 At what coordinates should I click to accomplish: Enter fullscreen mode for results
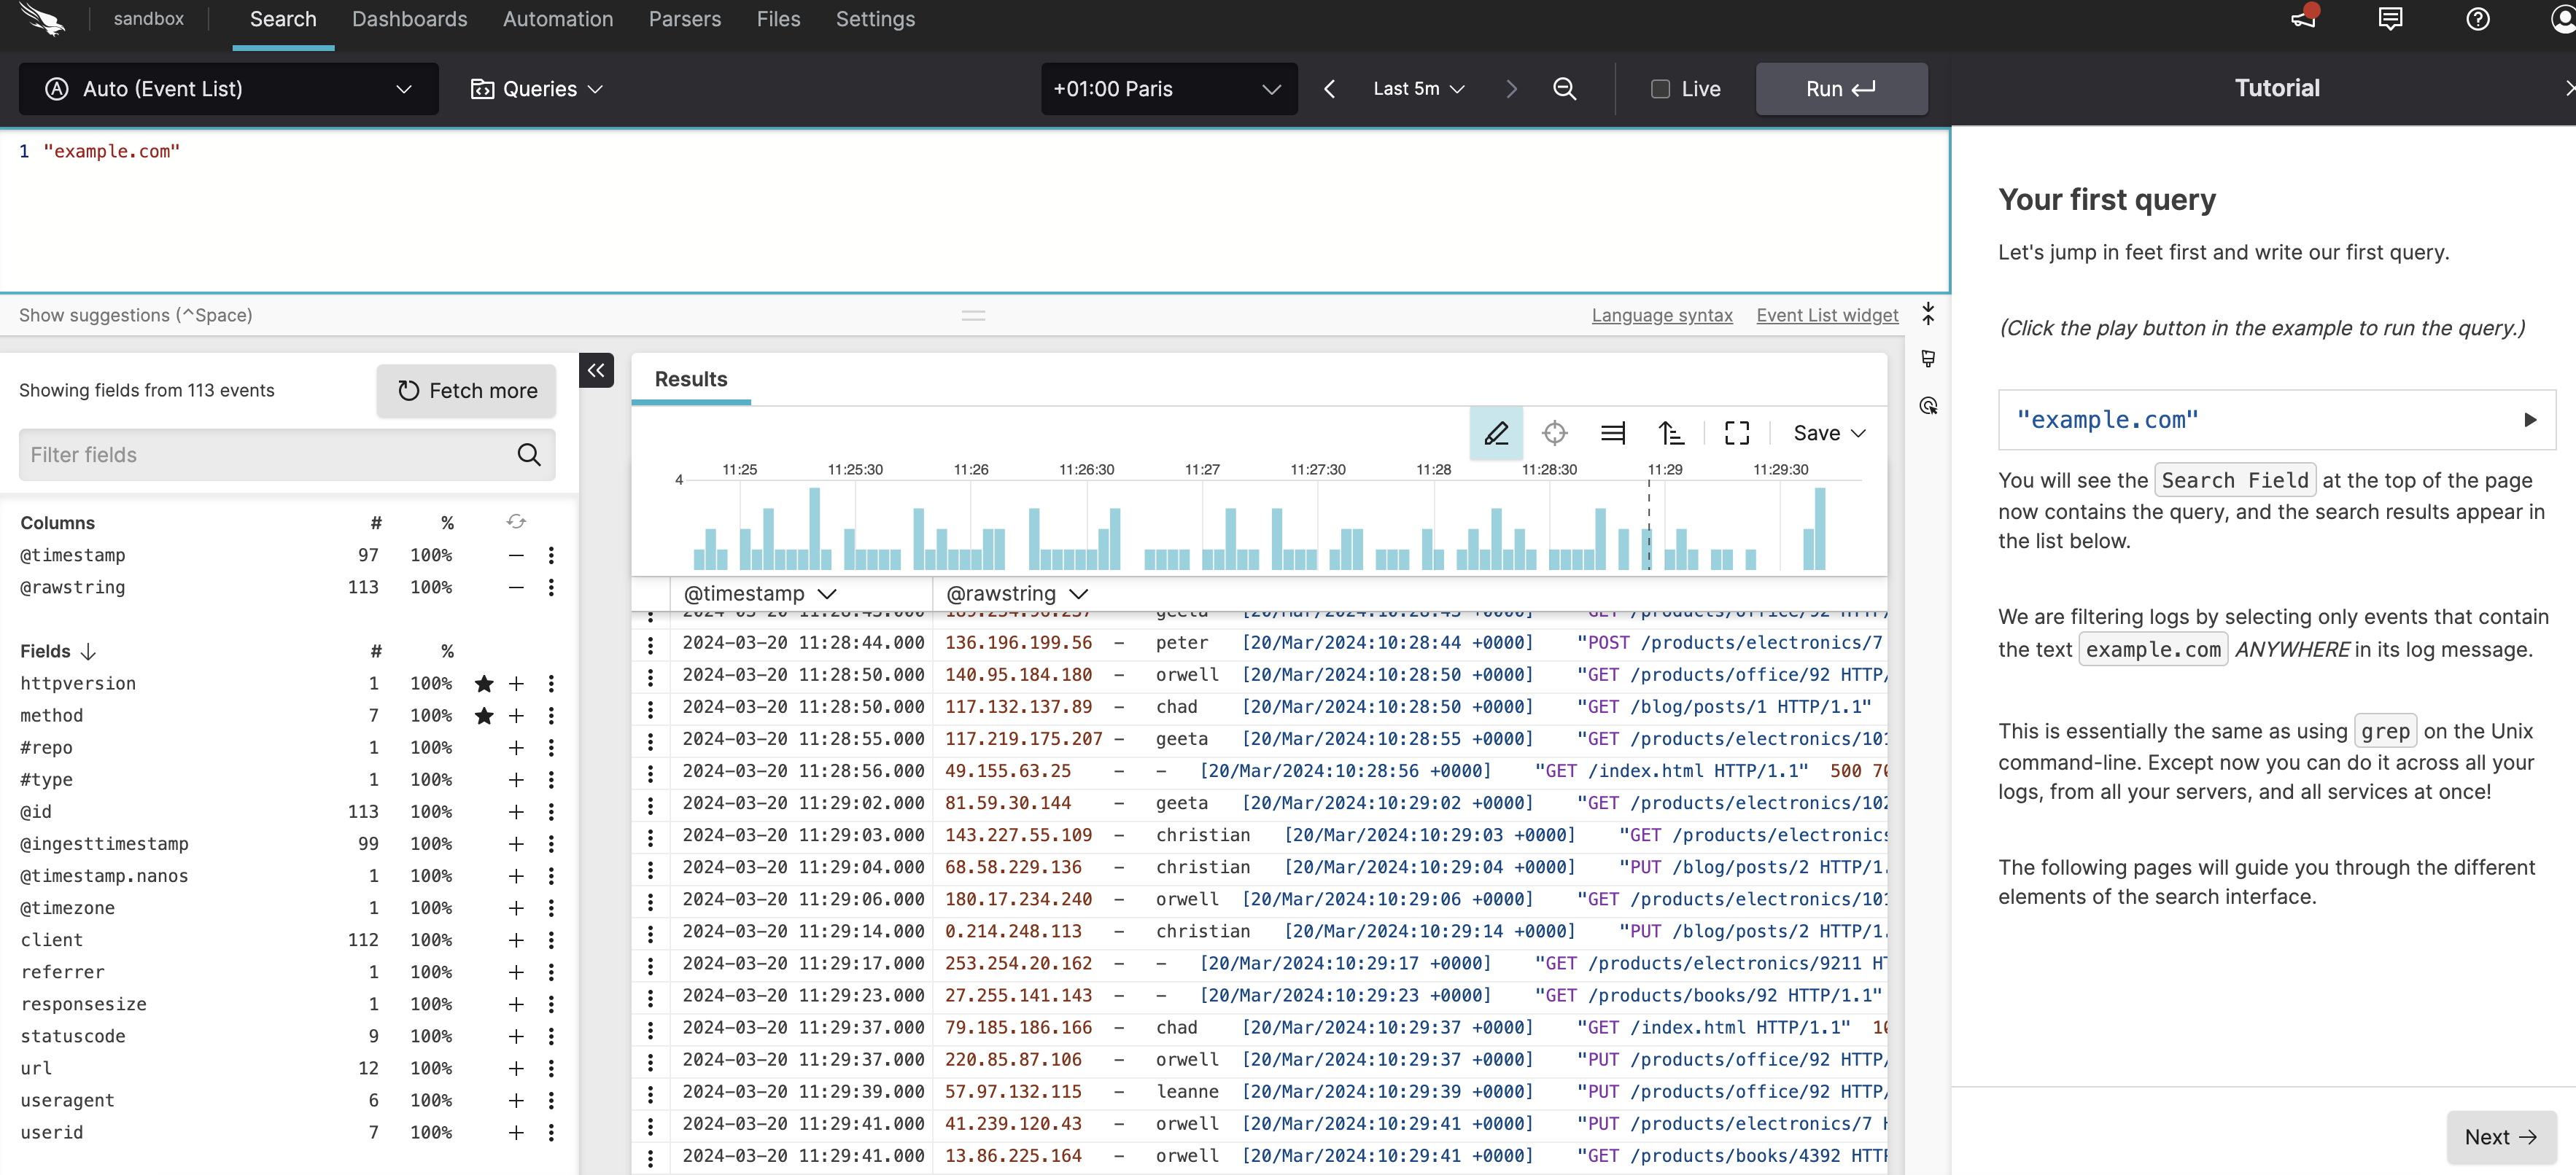click(1737, 434)
